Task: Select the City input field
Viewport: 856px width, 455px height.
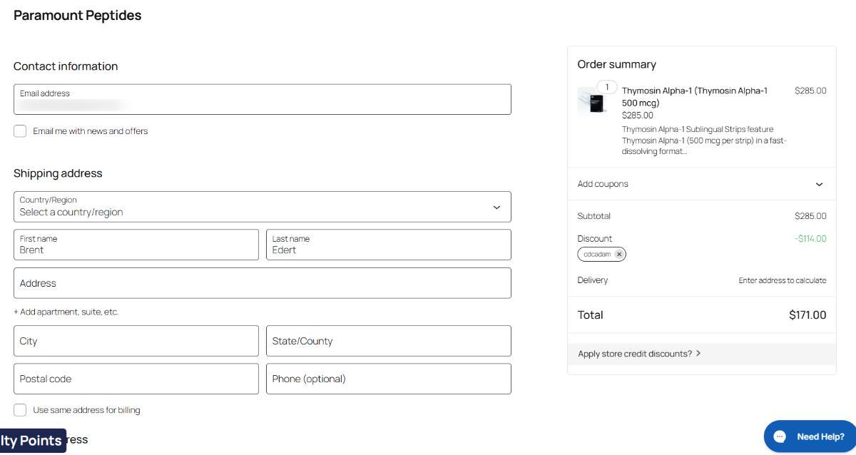Action: tap(136, 341)
